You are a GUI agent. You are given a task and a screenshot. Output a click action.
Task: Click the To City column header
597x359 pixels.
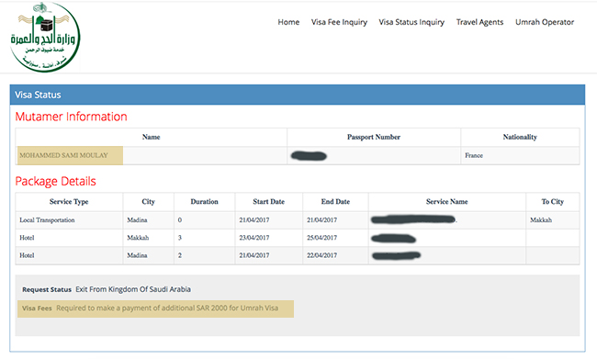click(552, 202)
